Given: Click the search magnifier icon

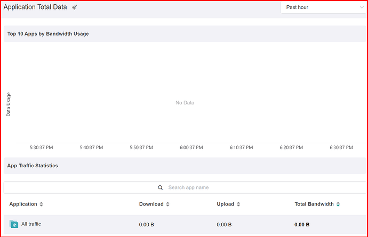Looking at the screenshot, I should tap(161, 187).
